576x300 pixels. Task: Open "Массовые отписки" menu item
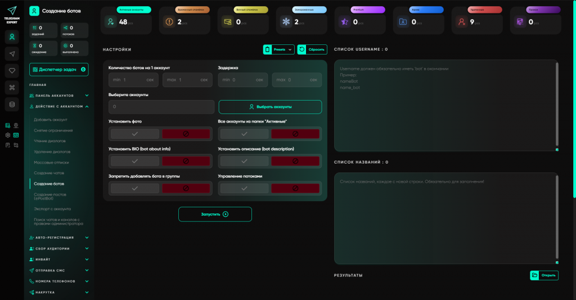pos(51,162)
